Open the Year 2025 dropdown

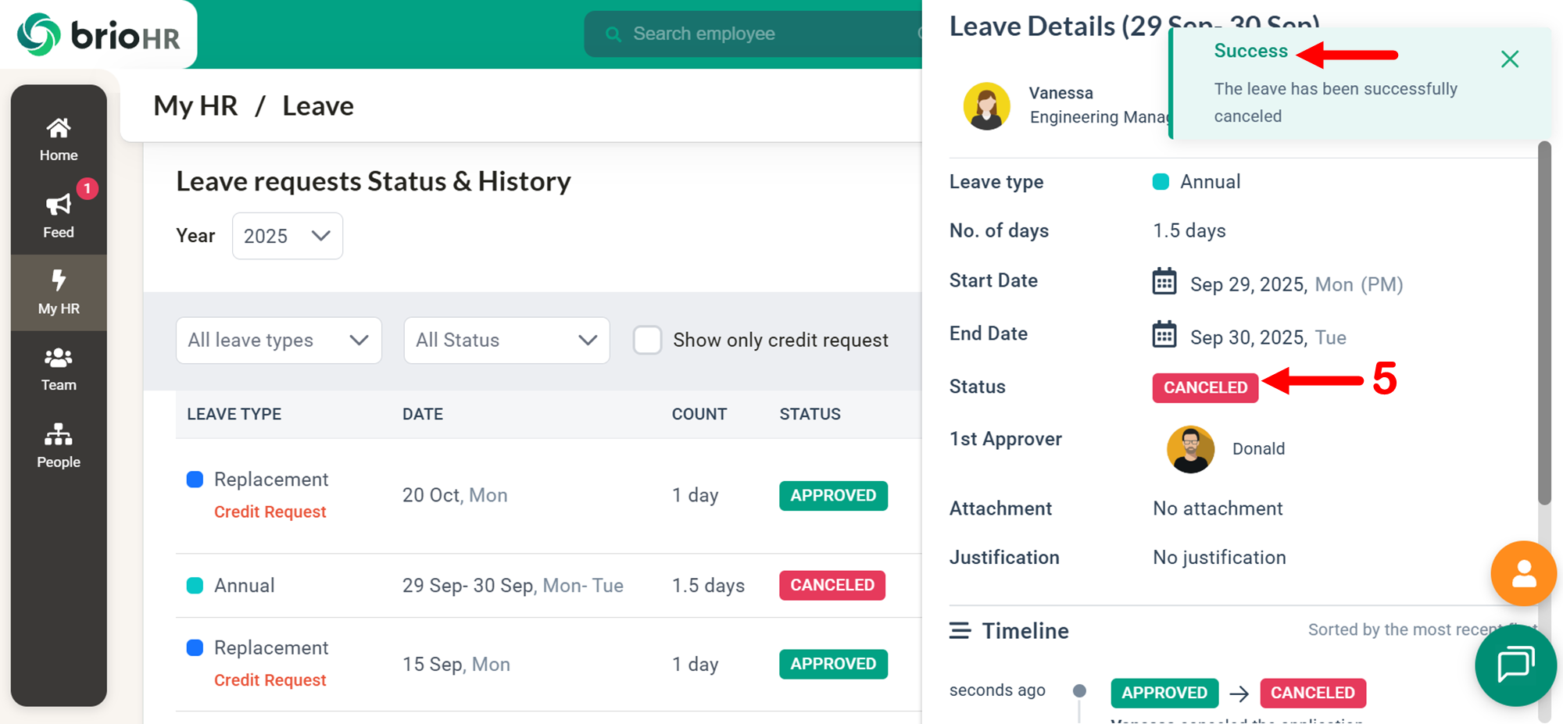pos(287,236)
